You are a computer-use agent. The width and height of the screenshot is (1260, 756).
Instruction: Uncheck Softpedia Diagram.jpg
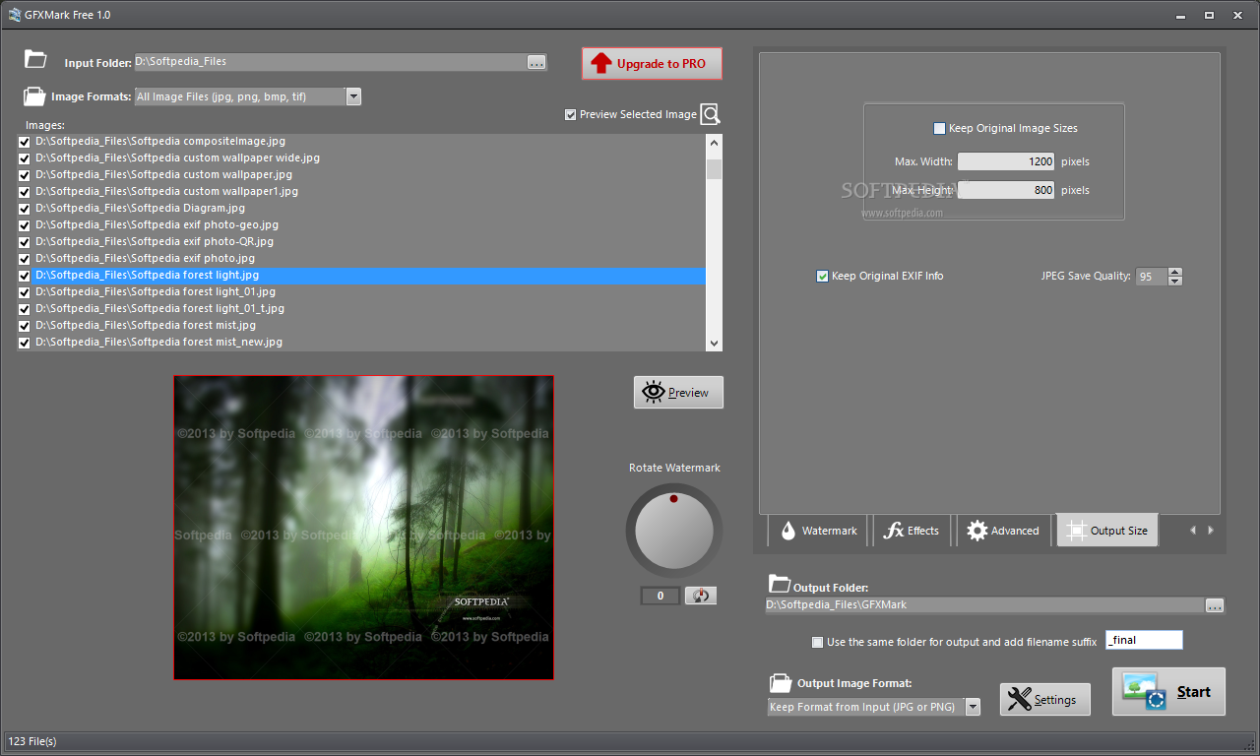pos(25,209)
